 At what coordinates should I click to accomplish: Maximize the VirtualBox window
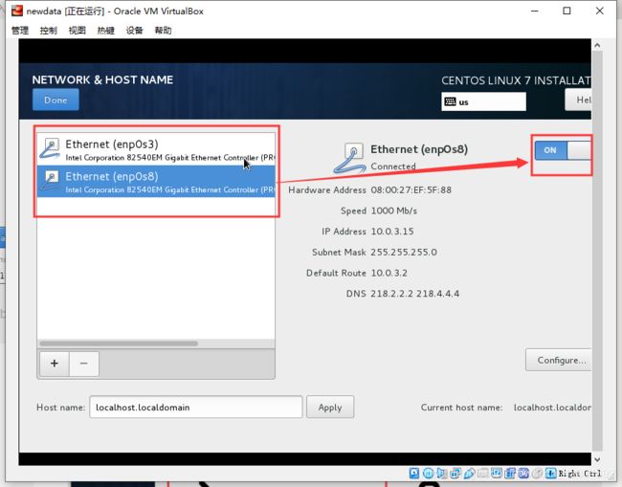[x=566, y=11]
